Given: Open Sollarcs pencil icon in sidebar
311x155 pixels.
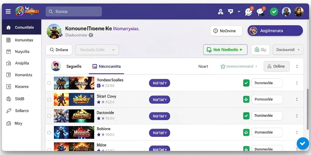Looking at the screenshot, I should [x=9, y=111].
